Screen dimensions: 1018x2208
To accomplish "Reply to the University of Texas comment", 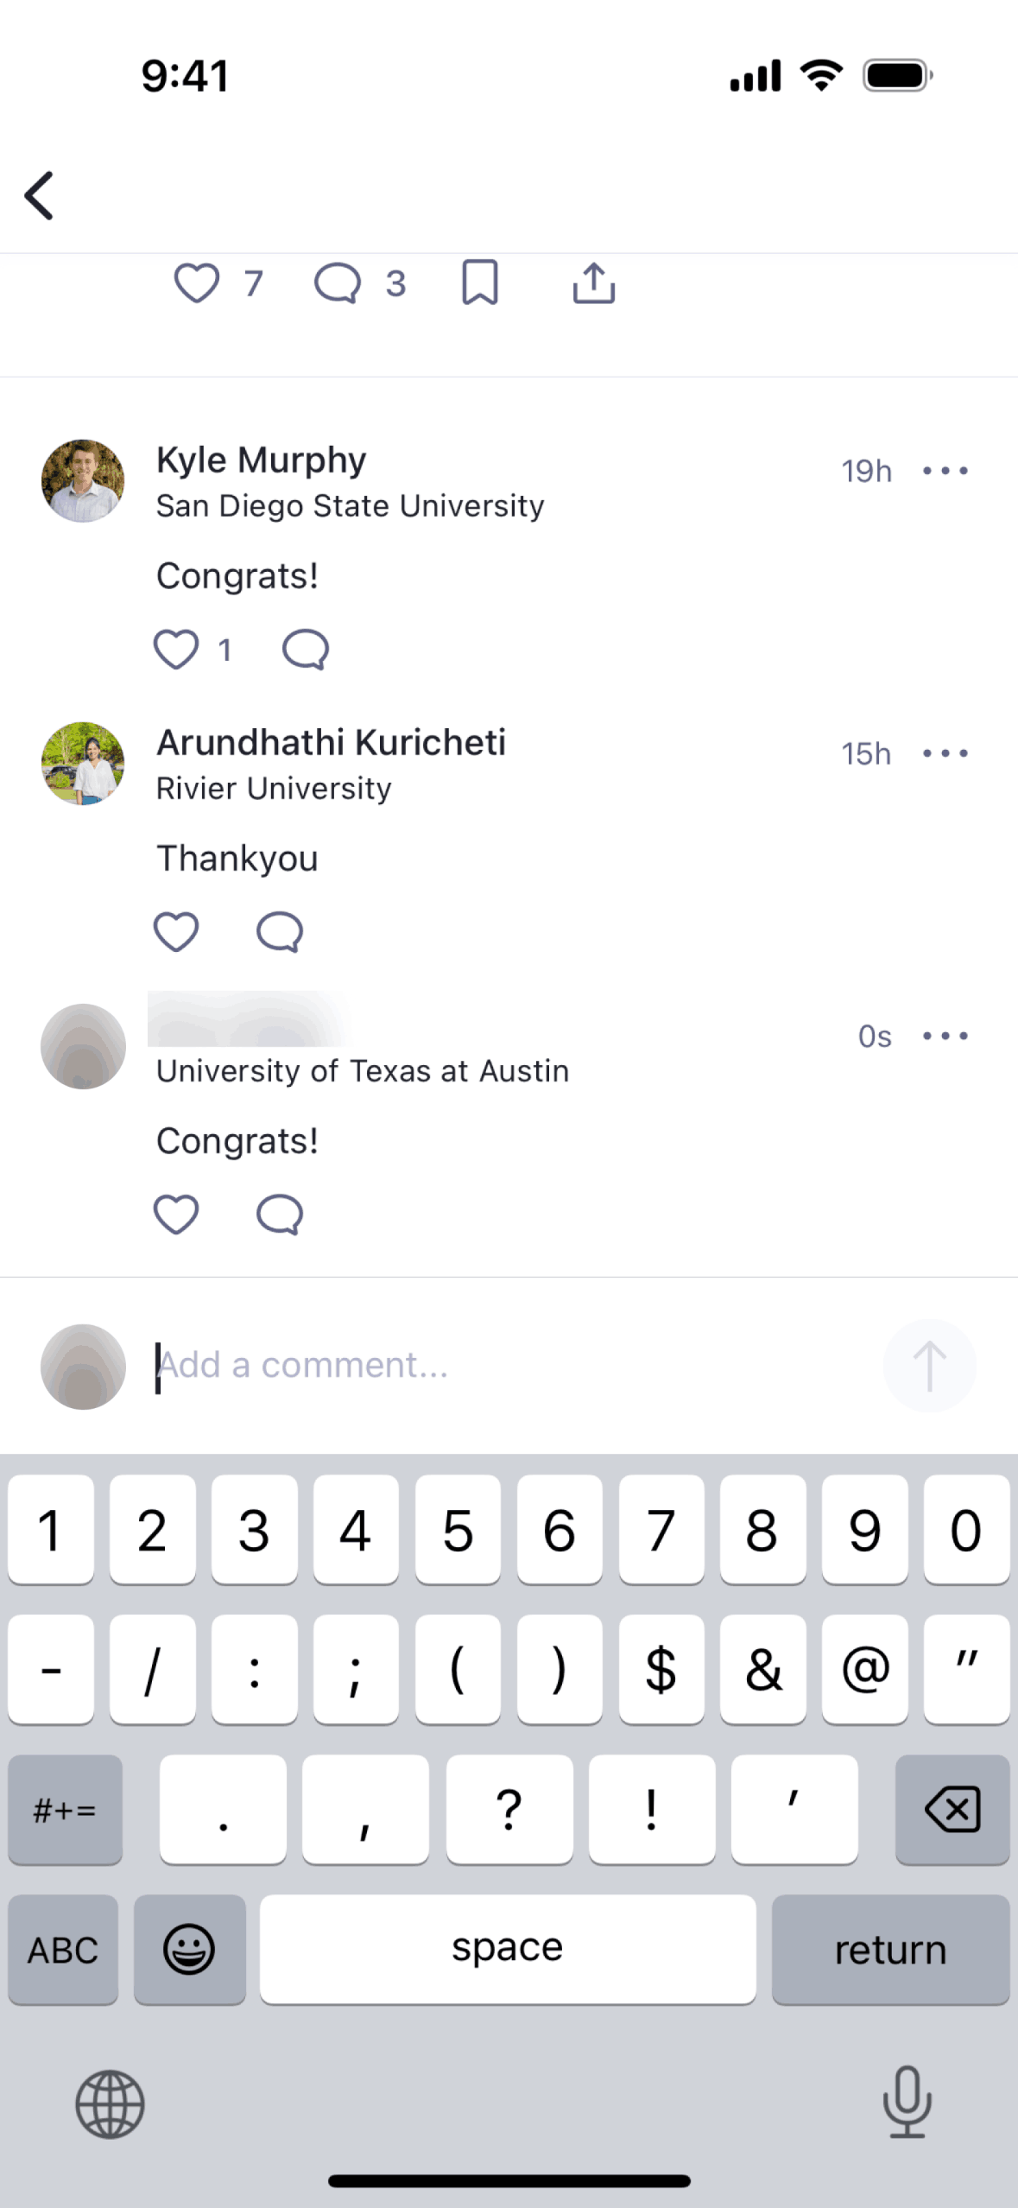I will coord(280,1215).
